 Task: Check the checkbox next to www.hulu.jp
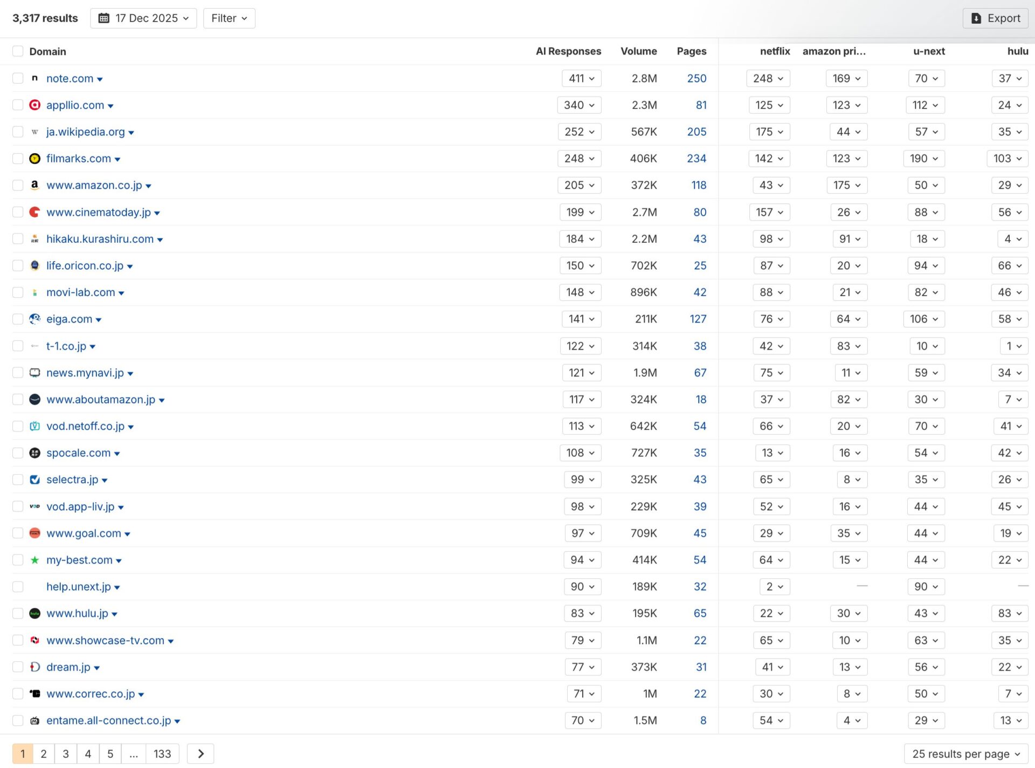[17, 613]
